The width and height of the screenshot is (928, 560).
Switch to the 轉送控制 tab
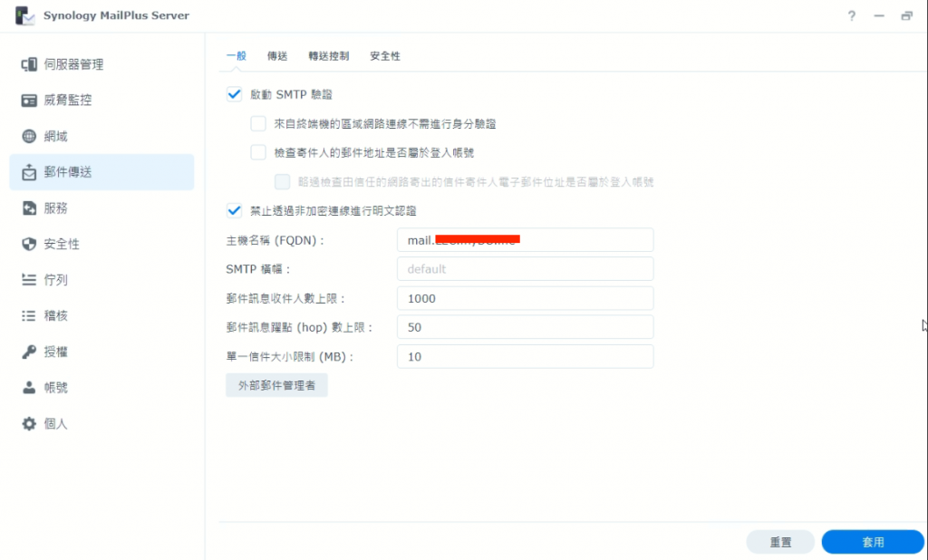tap(328, 56)
